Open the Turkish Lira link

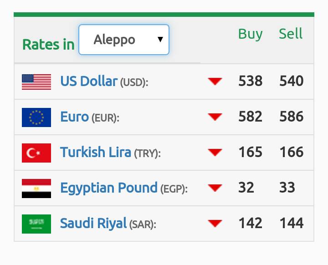96,152
